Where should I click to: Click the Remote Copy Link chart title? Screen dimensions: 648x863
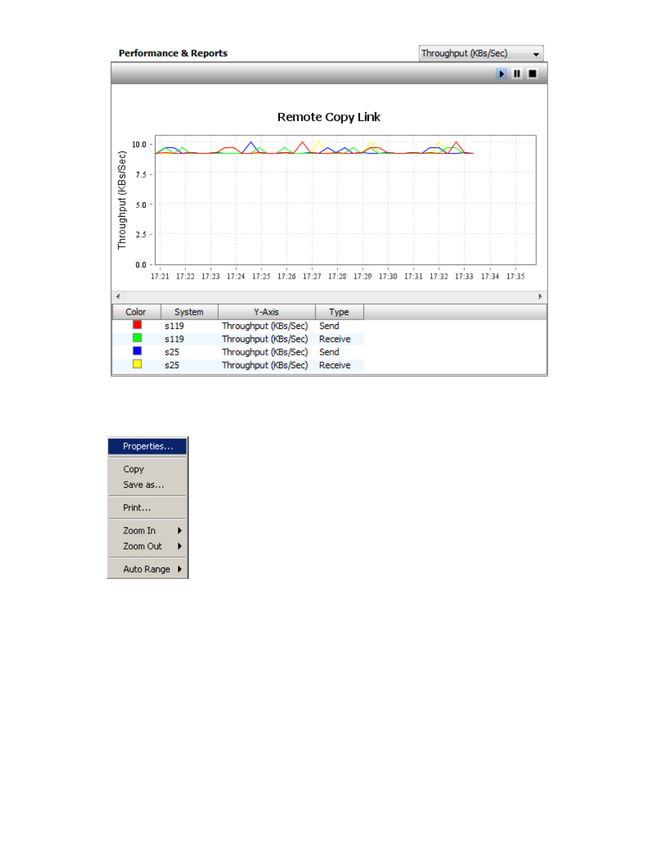tap(329, 117)
